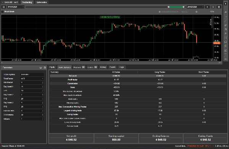
Task: Click the right handle of the date range slider
Action: pos(184,7)
